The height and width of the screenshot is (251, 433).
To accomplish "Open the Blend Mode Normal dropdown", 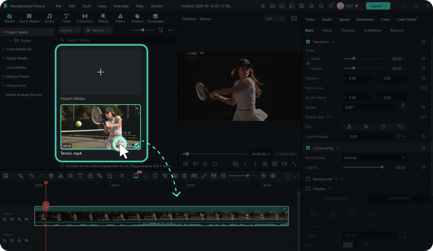I will (374, 158).
